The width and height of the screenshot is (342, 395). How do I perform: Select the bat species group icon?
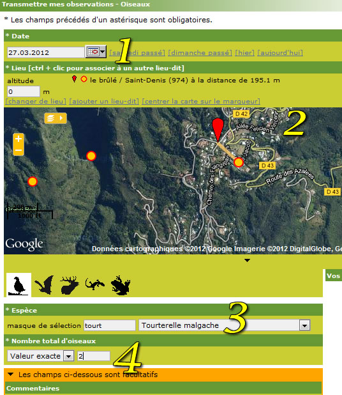pyautogui.click(x=45, y=285)
